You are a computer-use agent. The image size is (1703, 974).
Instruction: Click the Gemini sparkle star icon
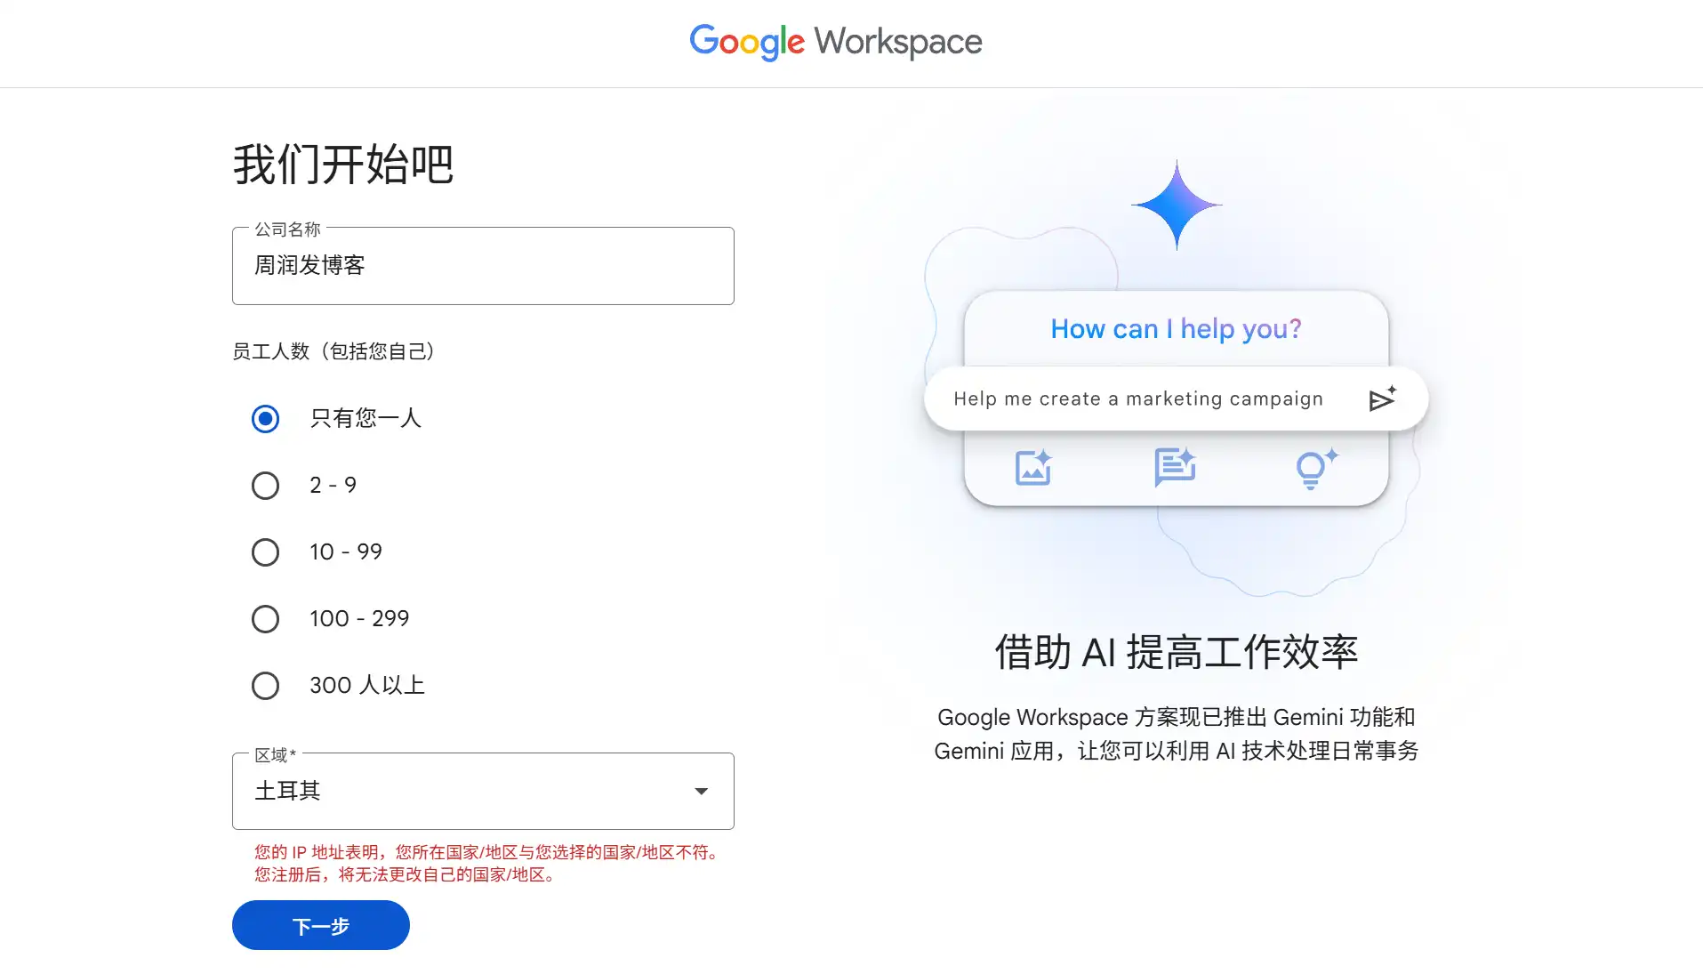click(x=1176, y=205)
